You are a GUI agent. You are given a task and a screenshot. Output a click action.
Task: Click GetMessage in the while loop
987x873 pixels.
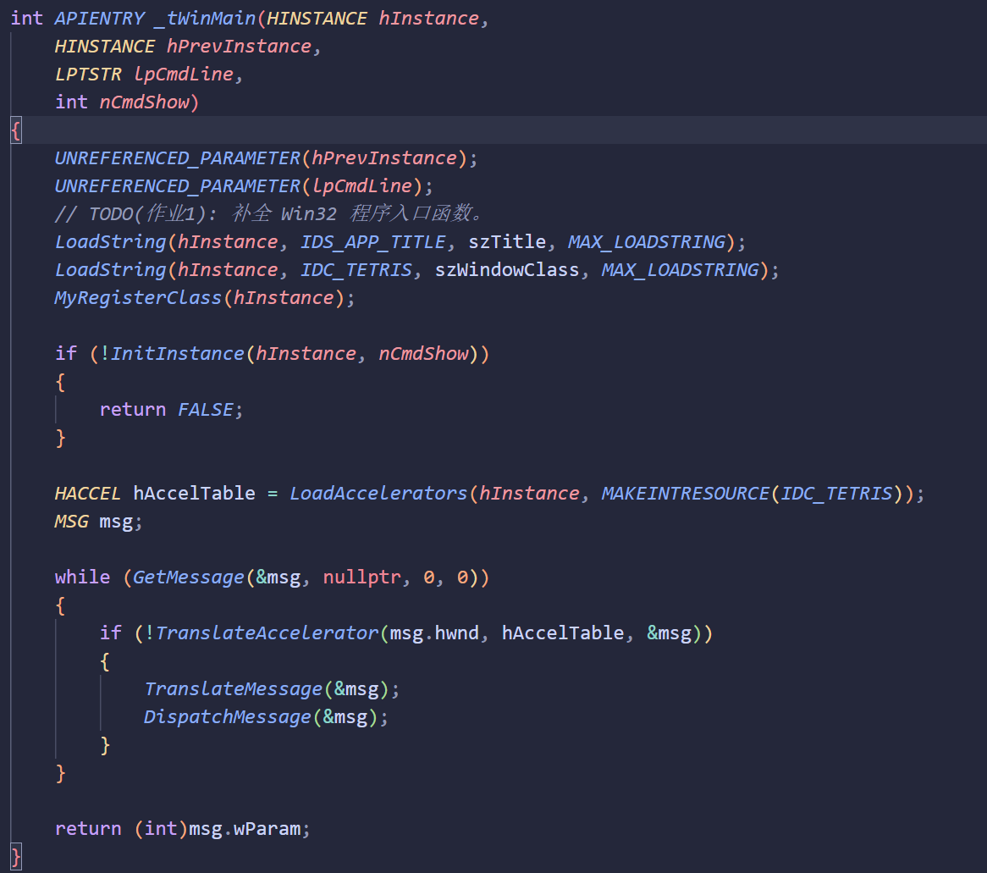189,577
